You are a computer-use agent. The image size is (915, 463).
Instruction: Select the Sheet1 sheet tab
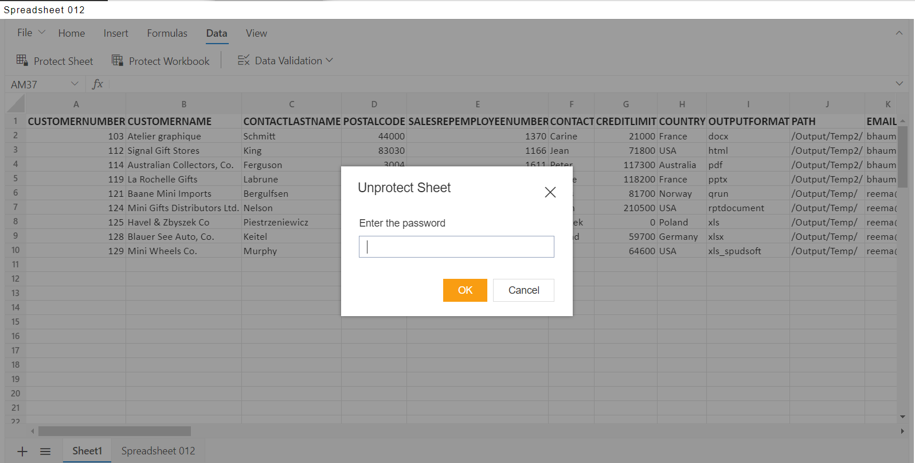click(87, 451)
